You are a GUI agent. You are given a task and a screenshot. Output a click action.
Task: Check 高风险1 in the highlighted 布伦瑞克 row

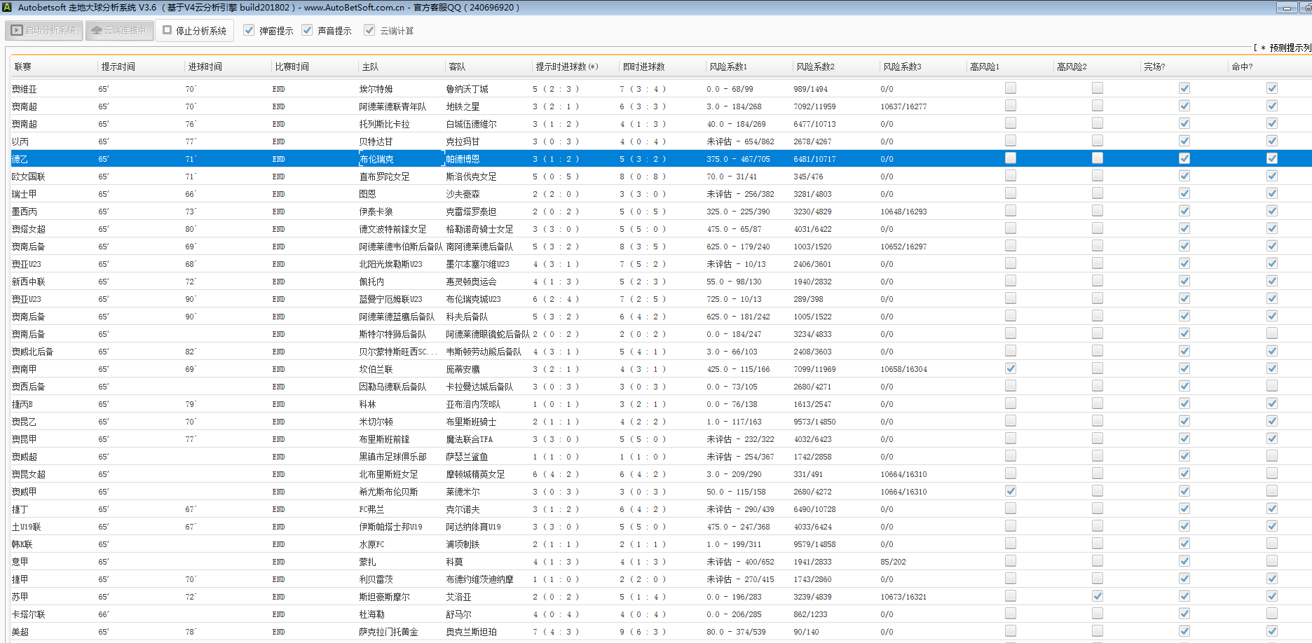(1010, 158)
